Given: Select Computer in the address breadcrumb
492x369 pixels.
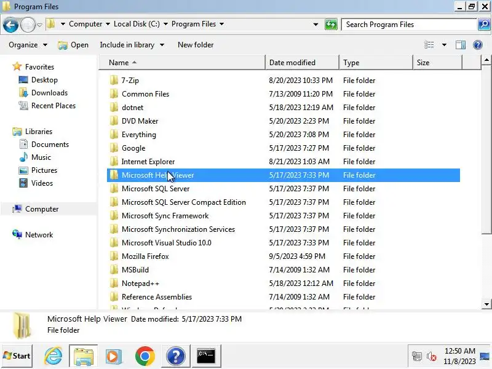Looking at the screenshot, I should tap(85, 24).
